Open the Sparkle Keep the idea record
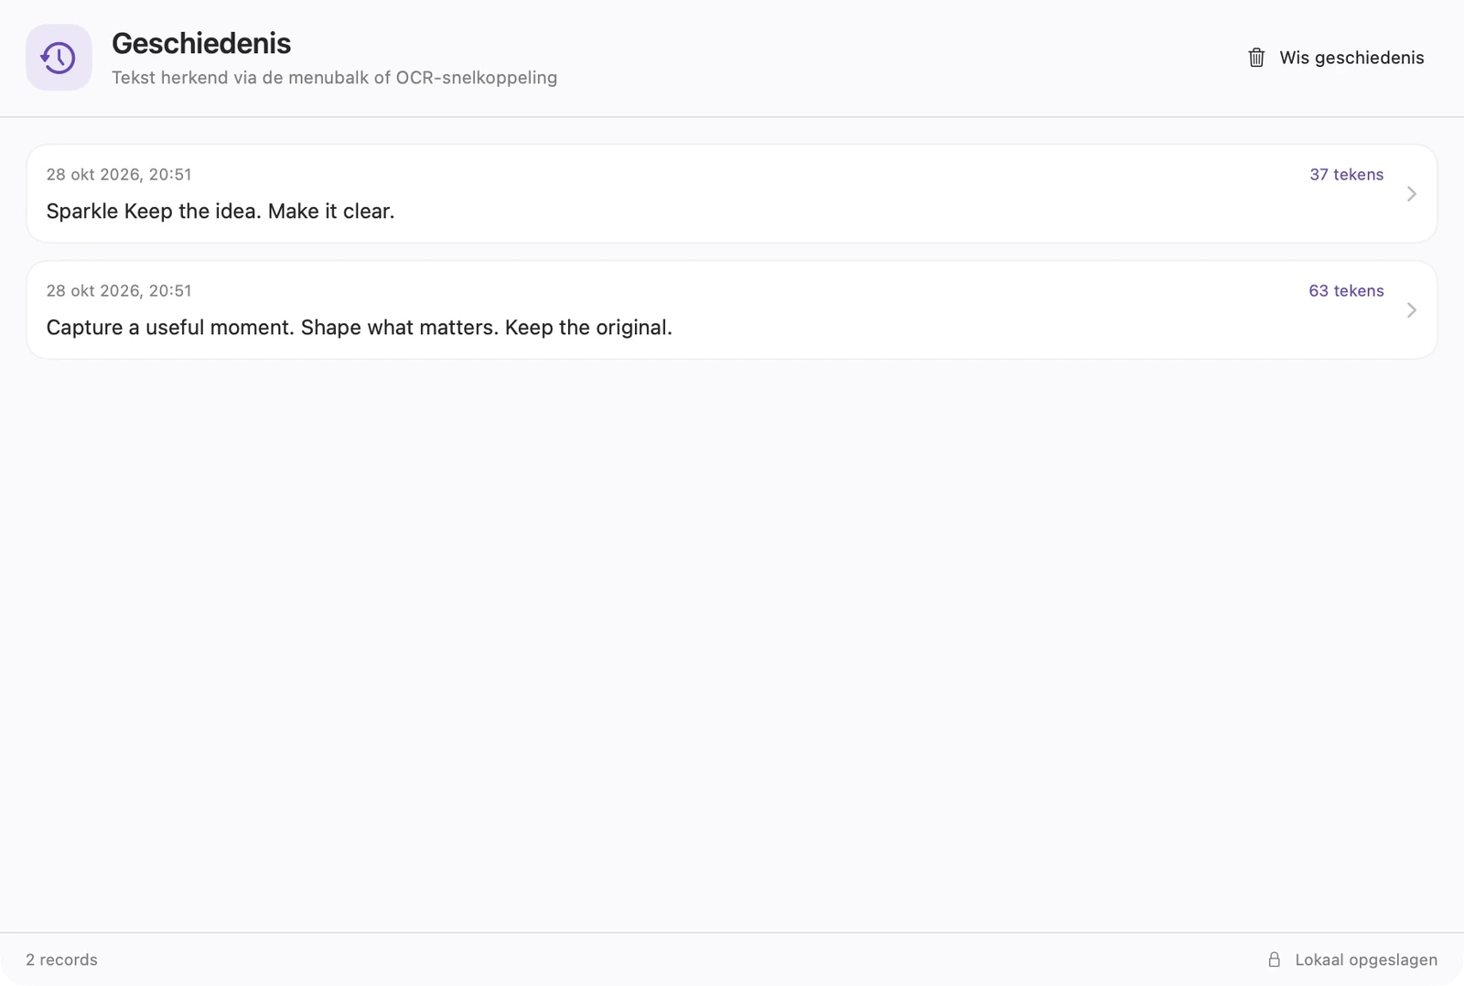 [x=732, y=193]
